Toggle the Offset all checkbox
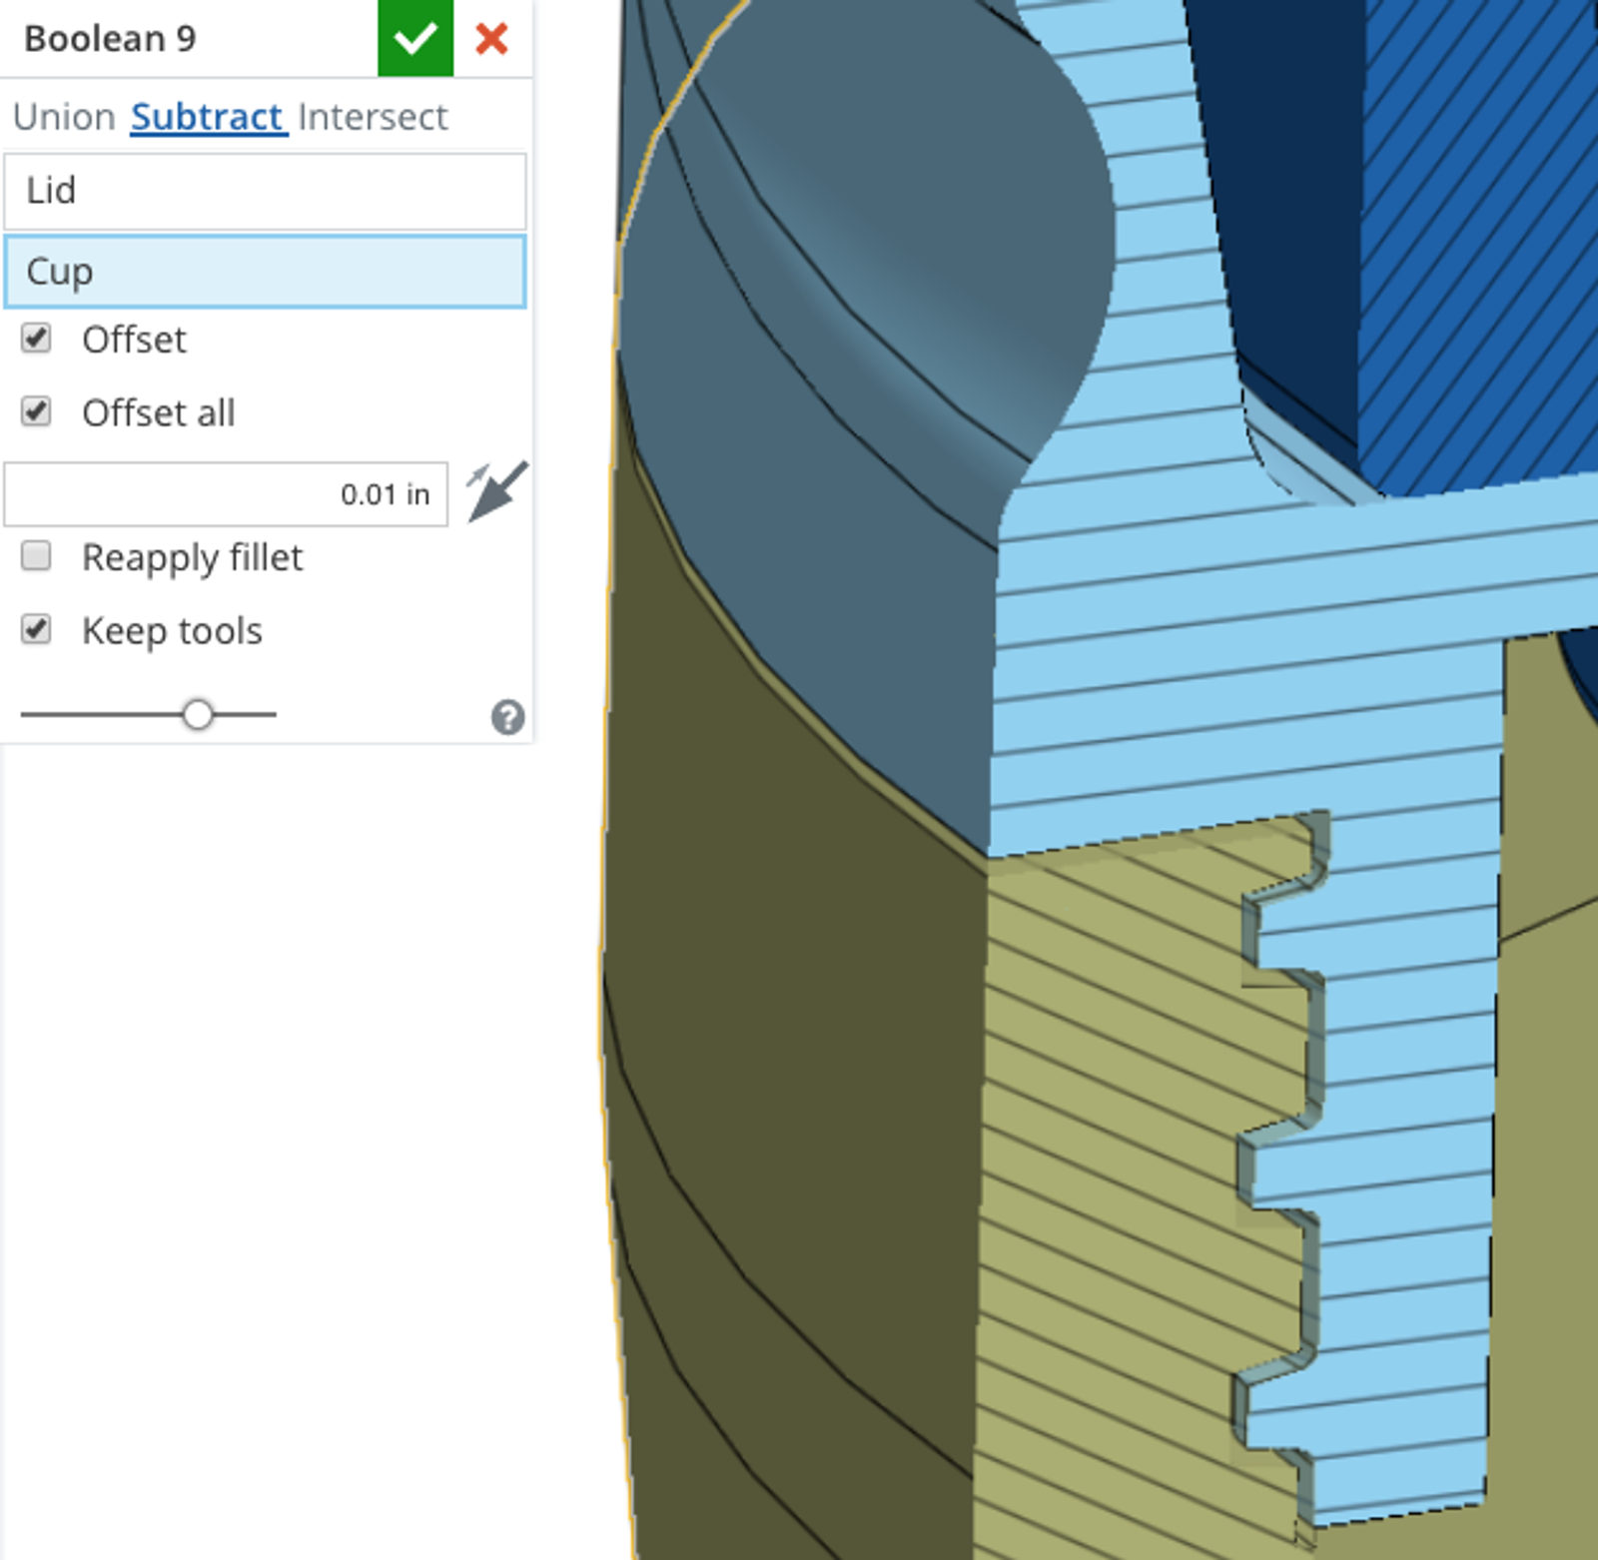This screenshot has width=1598, height=1560. coord(37,411)
